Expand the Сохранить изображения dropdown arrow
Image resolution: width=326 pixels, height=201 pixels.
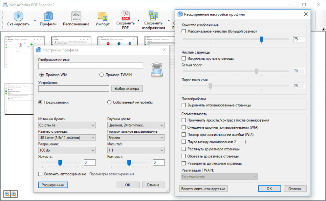click(x=169, y=20)
